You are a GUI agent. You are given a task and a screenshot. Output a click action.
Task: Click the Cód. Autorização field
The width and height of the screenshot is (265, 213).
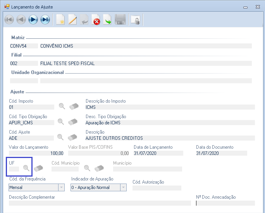(157, 188)
